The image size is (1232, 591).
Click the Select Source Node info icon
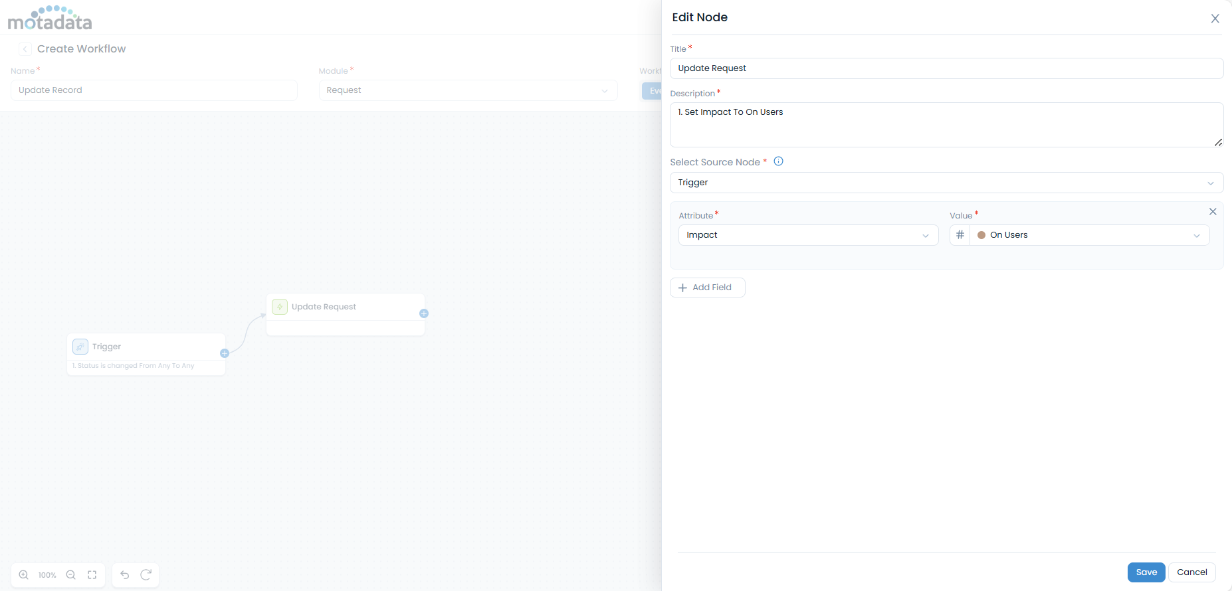point(779,161)
